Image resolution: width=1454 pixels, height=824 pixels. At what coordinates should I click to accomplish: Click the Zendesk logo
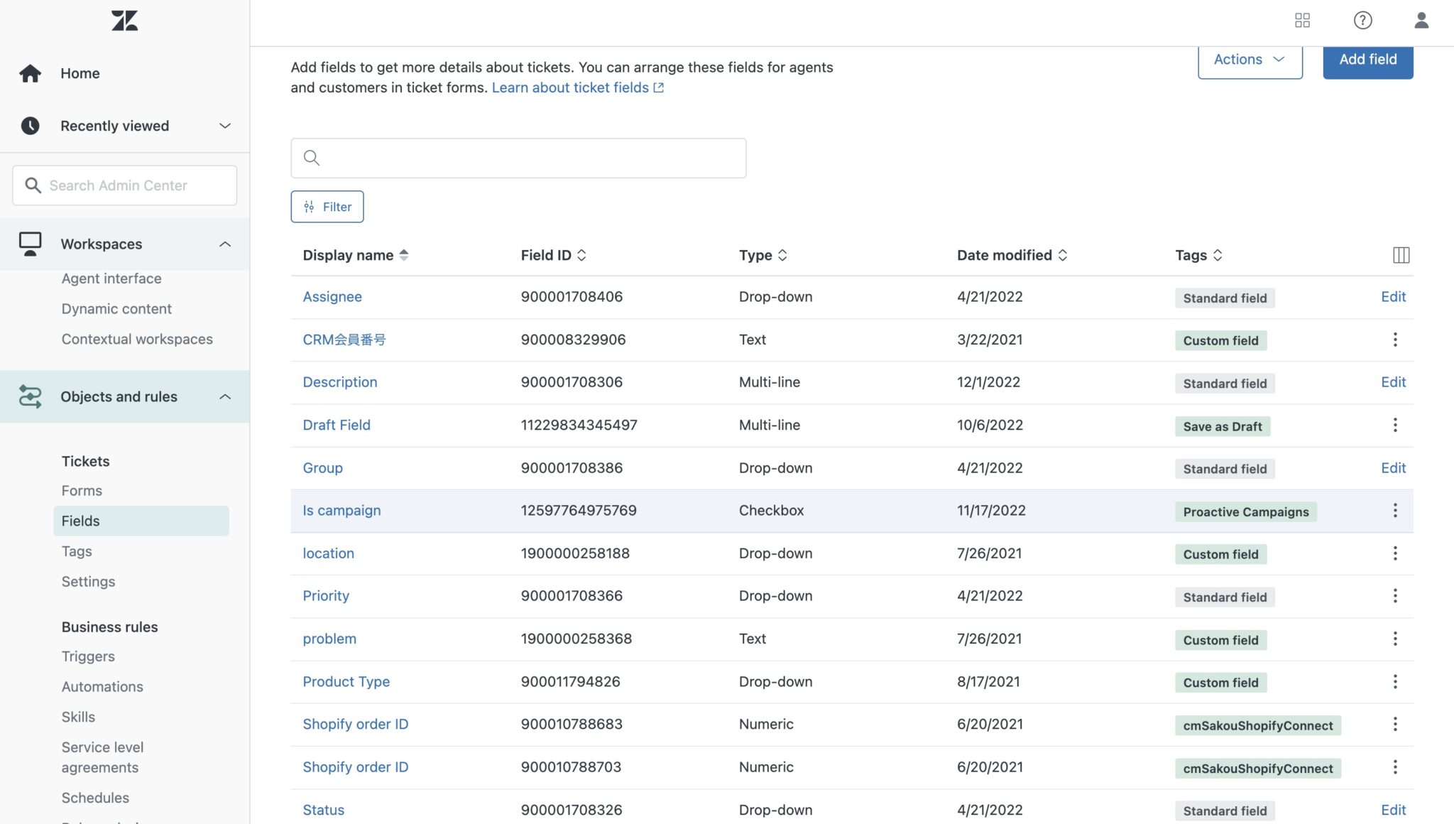(125, 21)
